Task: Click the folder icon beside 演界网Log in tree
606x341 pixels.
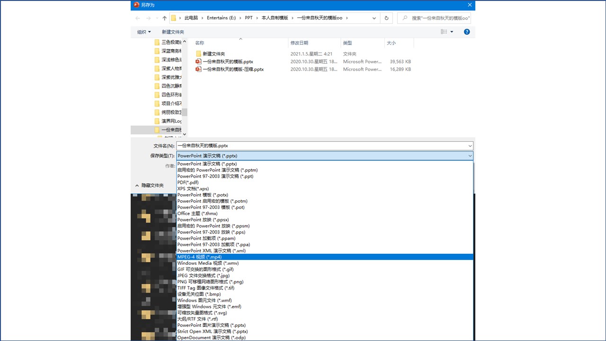Action: click(157, 121)
